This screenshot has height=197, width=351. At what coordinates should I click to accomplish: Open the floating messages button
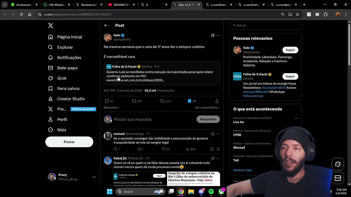tap(338, 178)
